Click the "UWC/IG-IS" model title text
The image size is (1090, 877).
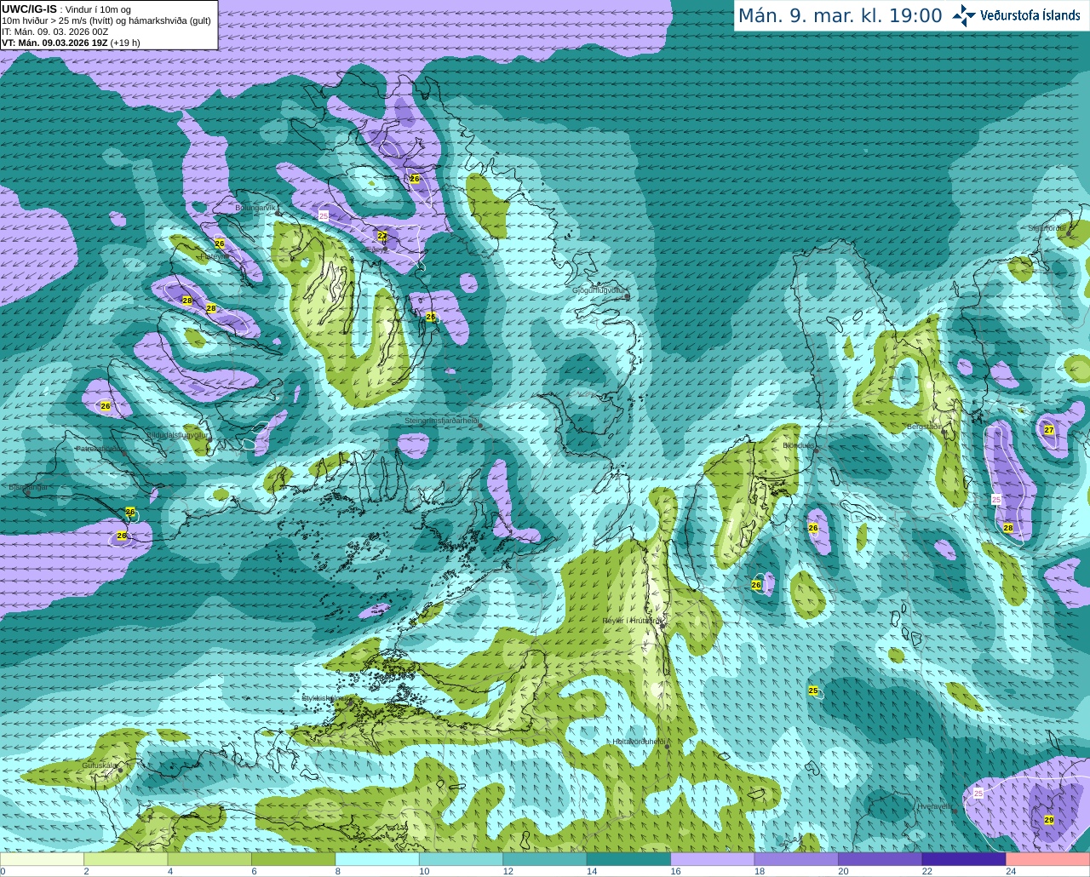[x=29, y=9]
